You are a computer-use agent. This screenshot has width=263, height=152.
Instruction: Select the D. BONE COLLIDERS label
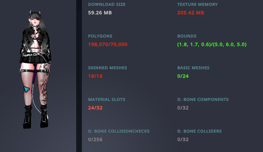click(199, 131)
